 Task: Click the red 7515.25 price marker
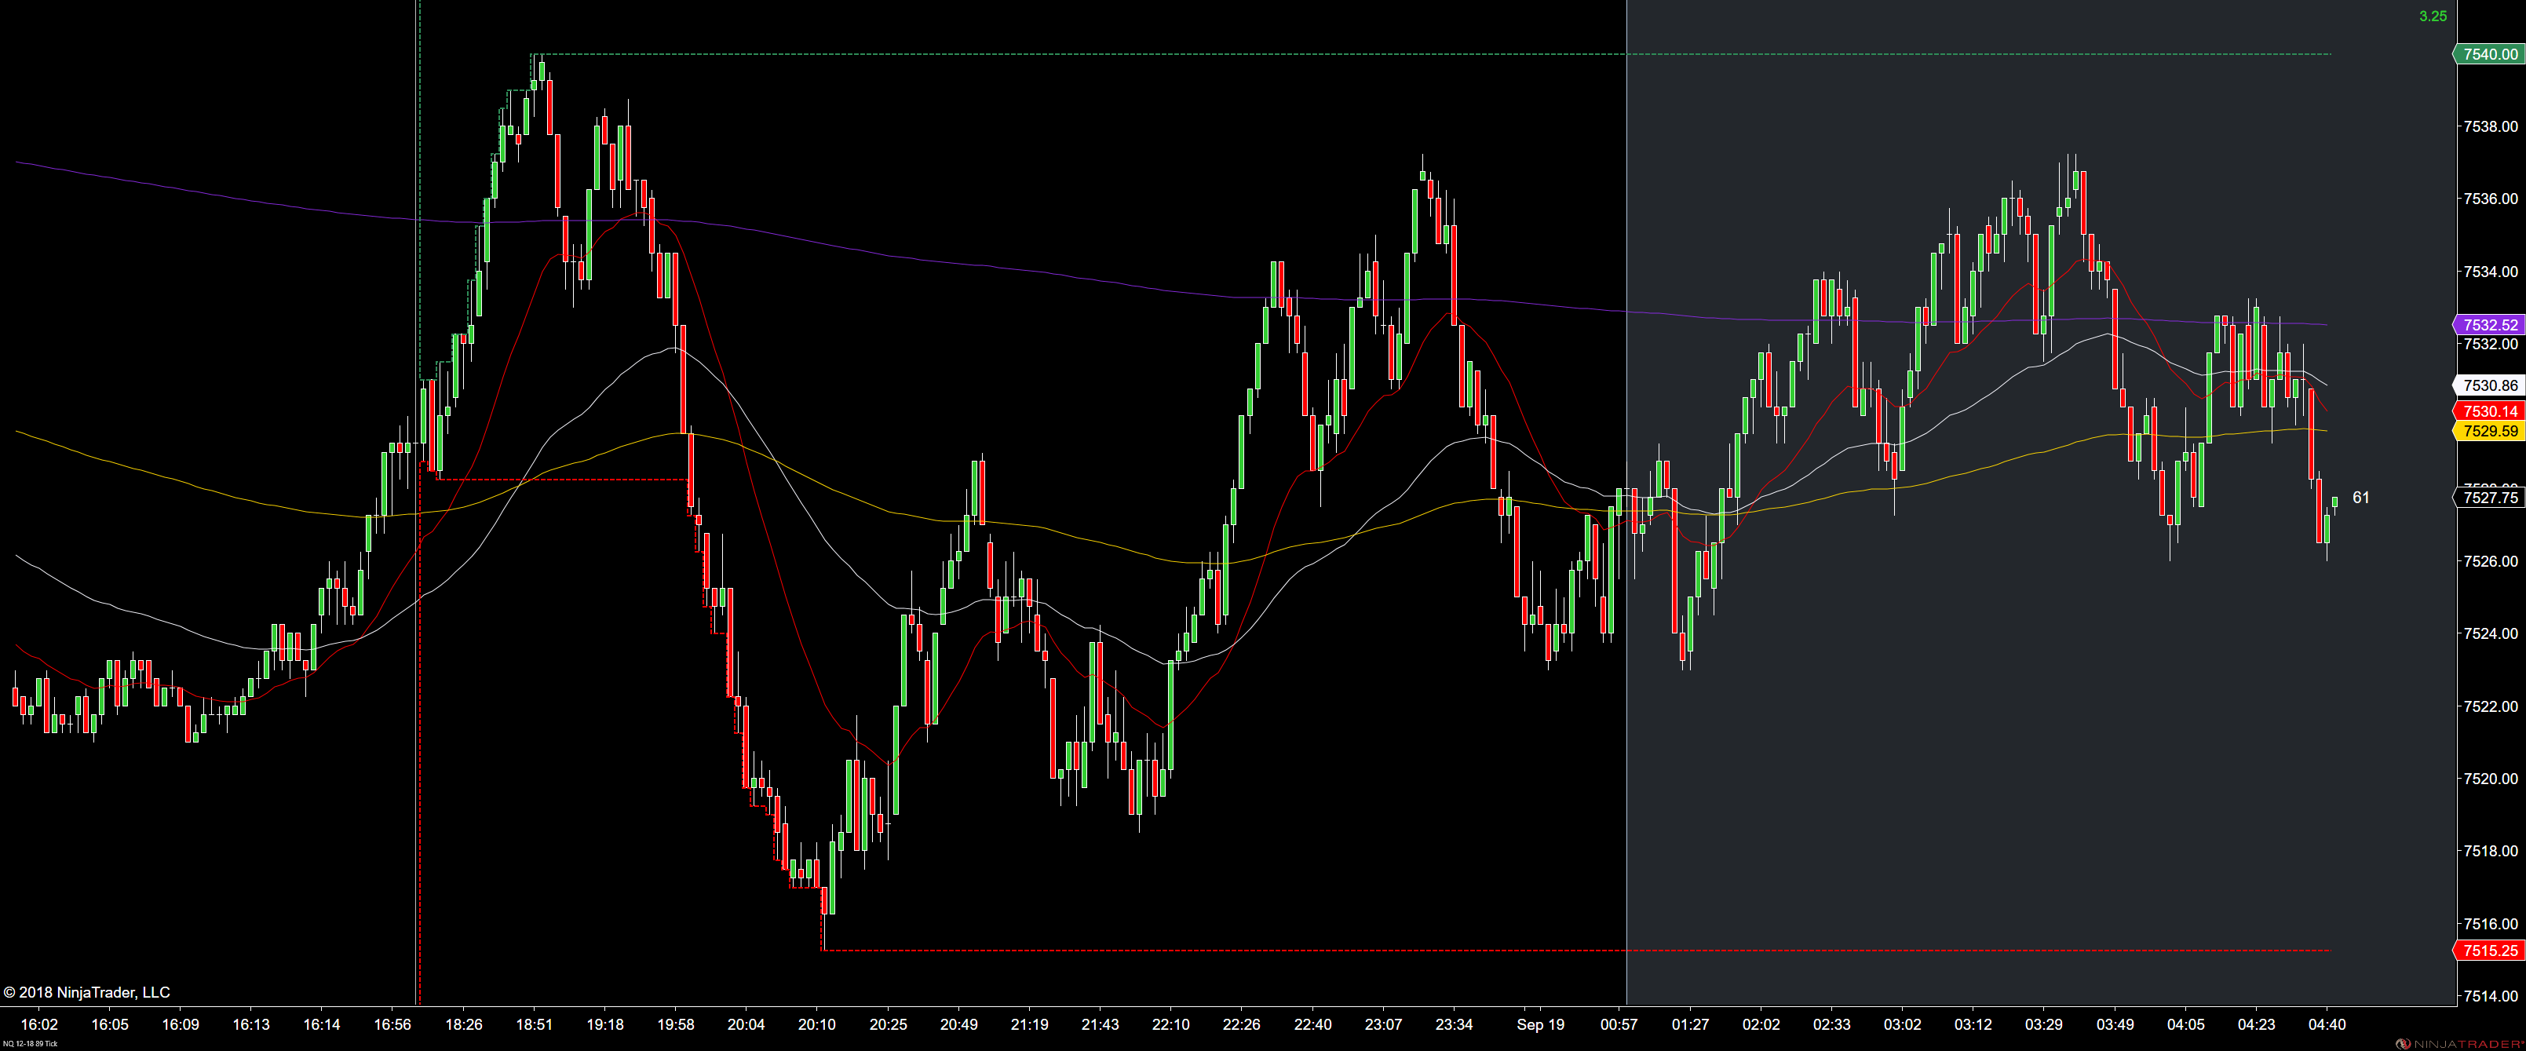coord(2489,950)
